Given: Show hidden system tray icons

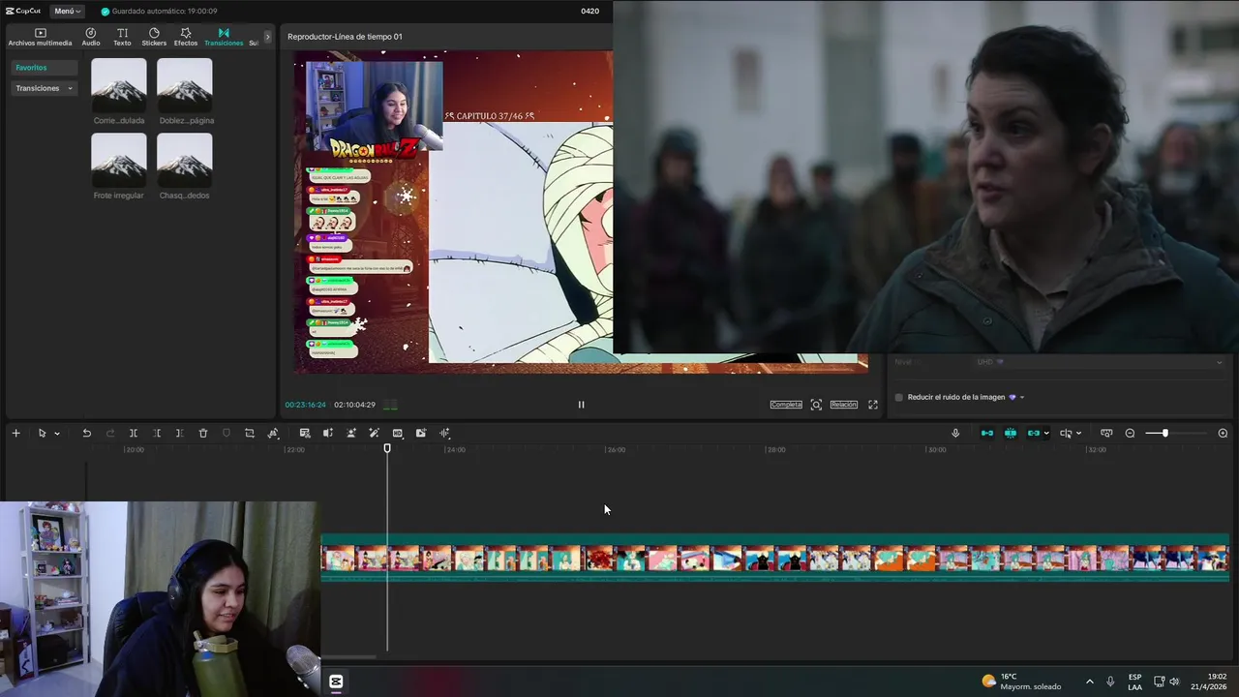Looking at the screenshot, I should coord(1089,682).
